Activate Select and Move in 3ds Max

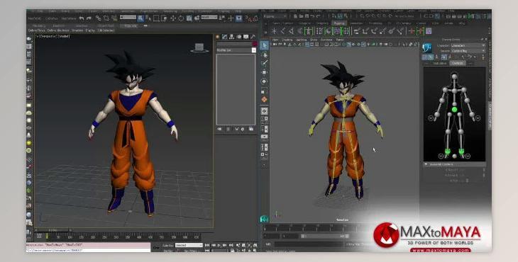173,18
